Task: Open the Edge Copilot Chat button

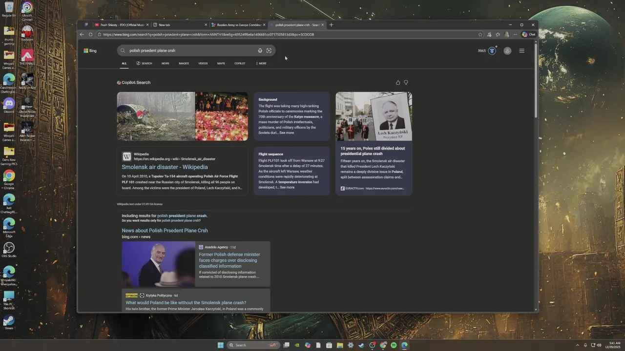Action: (529, 35)
